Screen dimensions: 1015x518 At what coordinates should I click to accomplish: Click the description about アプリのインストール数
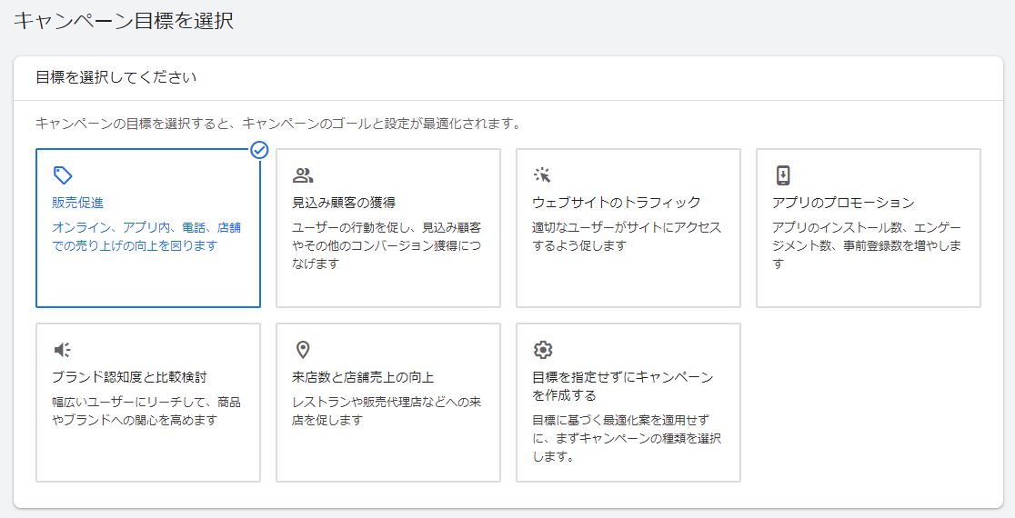click(x=867, y=245)
